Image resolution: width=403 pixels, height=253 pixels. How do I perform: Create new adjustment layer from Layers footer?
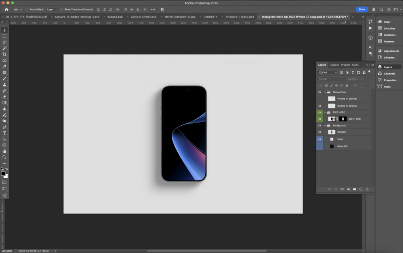click(x=348, y=189)
